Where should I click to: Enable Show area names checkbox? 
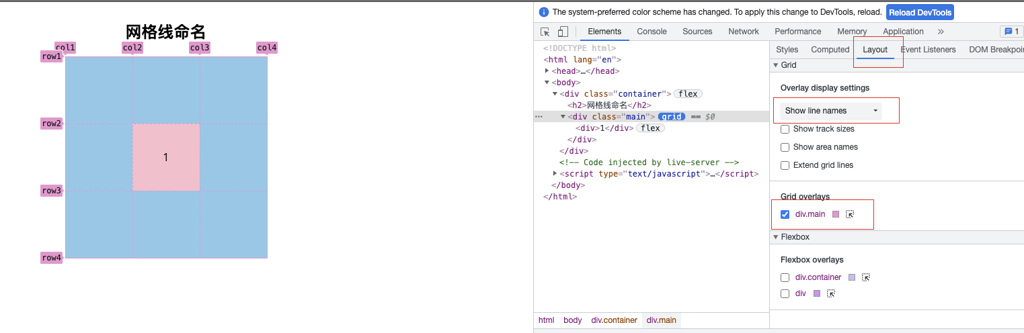pyautogui.click(x=785, y=147)
